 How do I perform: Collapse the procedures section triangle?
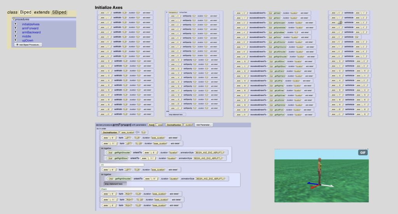14,19
